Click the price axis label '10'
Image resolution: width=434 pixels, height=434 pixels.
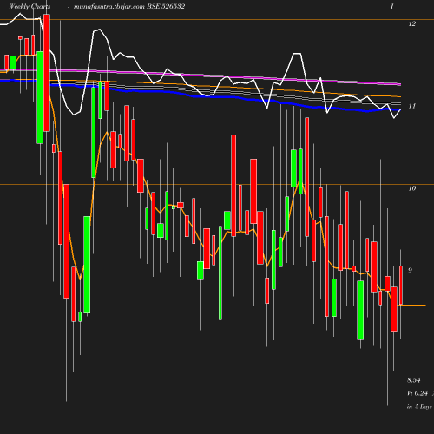[412, 188]
